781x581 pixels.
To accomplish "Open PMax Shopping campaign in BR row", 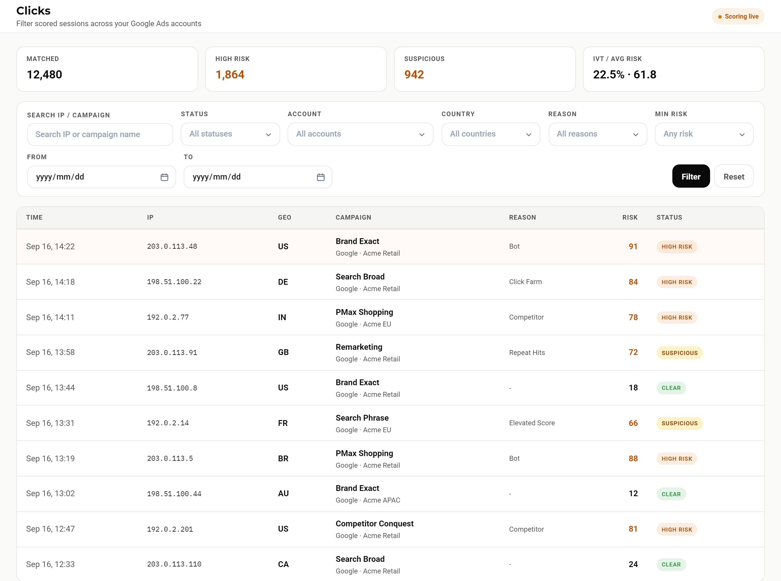I will (364, 453).
